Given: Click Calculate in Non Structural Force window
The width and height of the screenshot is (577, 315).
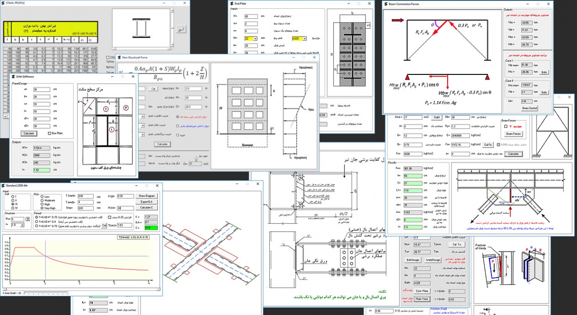Looking at the screenshot, I should pyautogui.click(x=162, y=144).
